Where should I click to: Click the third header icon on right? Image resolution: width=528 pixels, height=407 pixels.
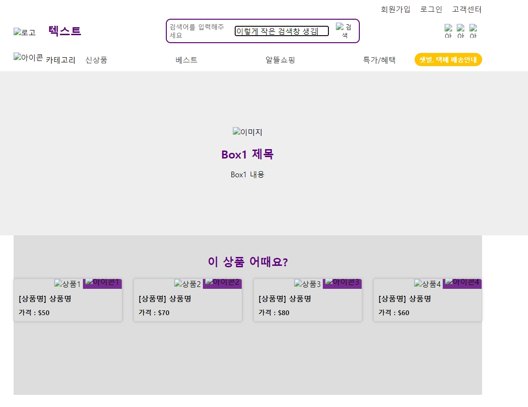(x=473, y=31)
